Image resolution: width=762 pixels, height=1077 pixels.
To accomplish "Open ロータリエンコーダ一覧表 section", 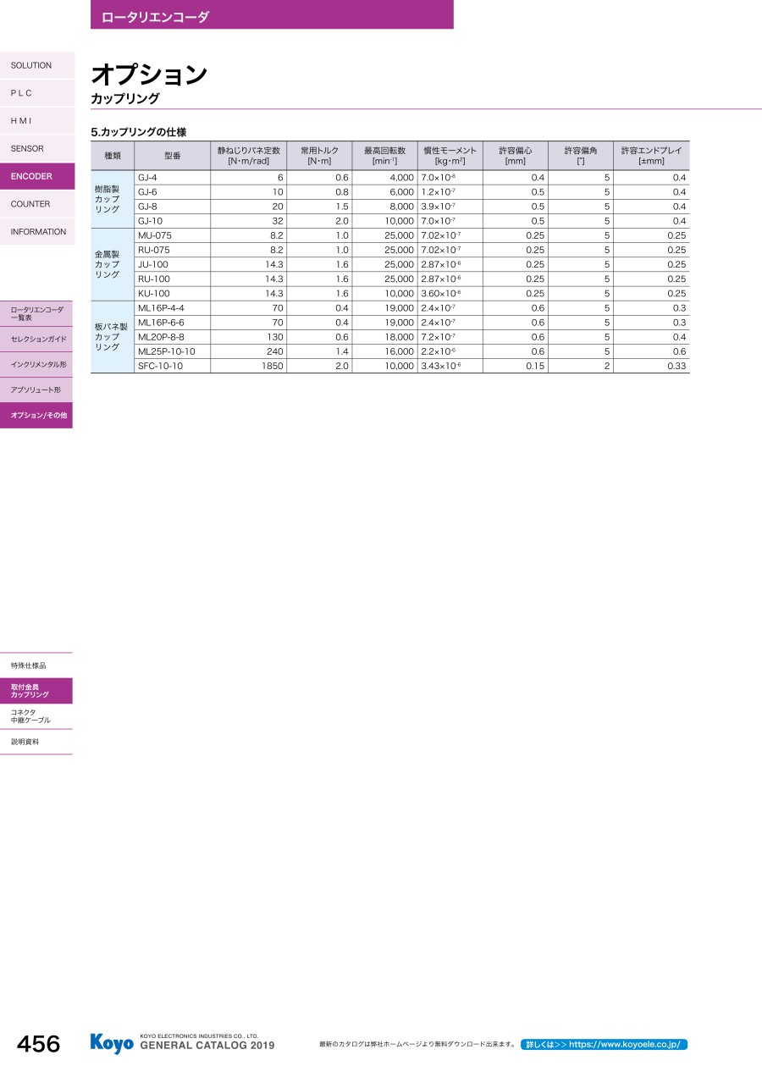I will 36,313.
